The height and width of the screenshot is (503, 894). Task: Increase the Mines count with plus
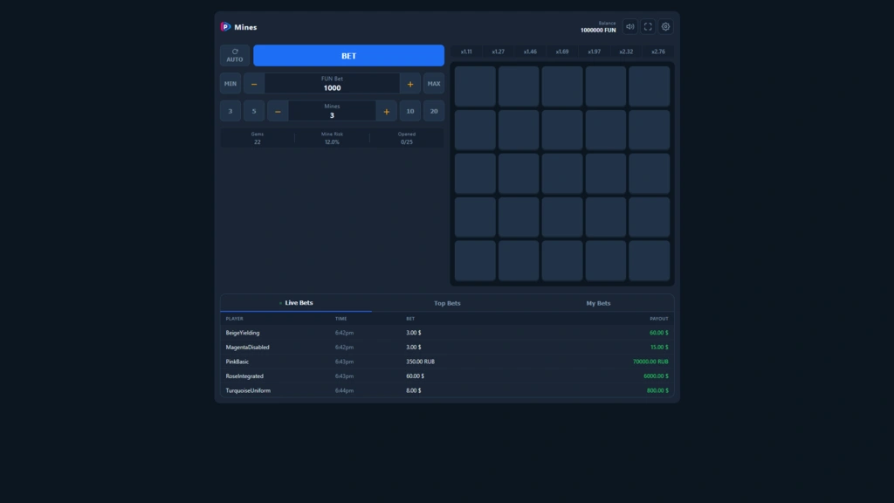click(x=386, y=112)
